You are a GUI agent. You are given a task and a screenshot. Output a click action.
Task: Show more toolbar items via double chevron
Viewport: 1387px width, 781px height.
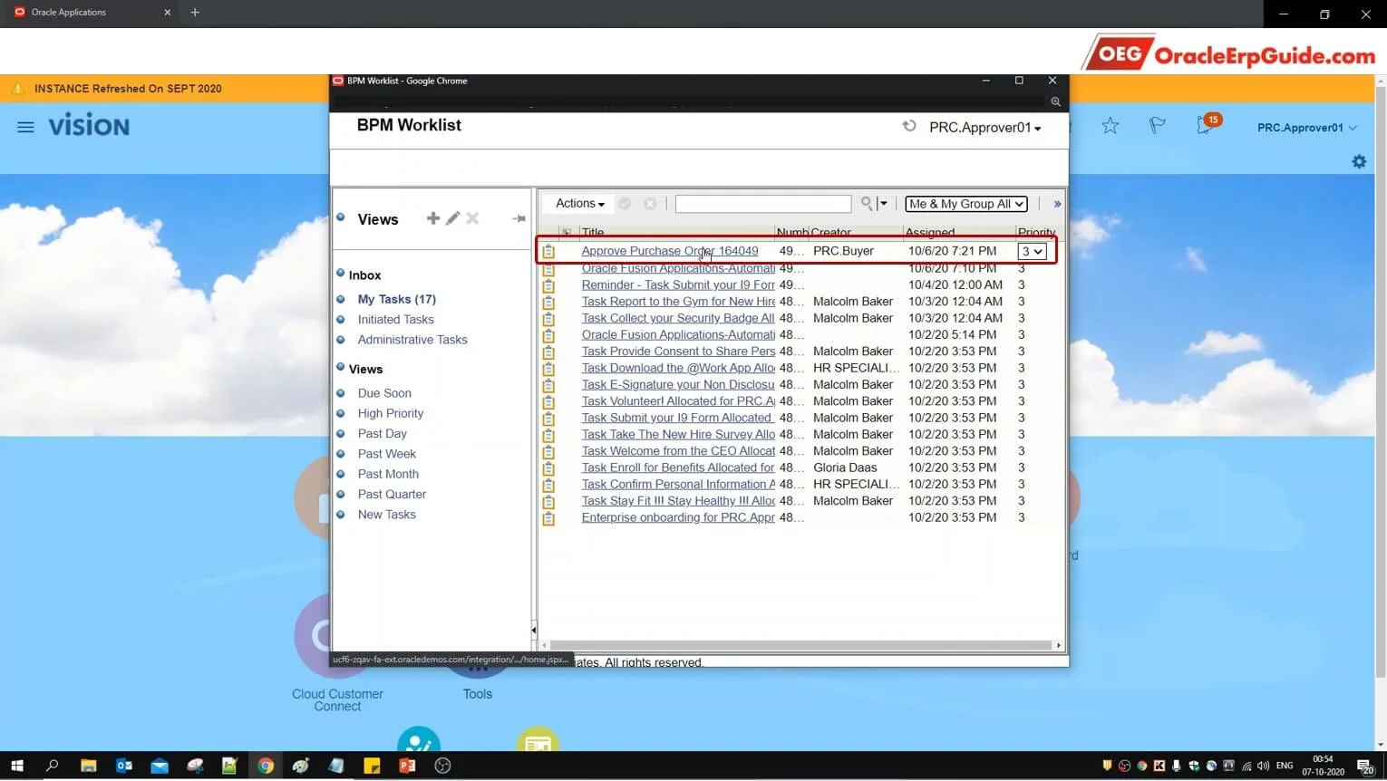point(1057,204)
